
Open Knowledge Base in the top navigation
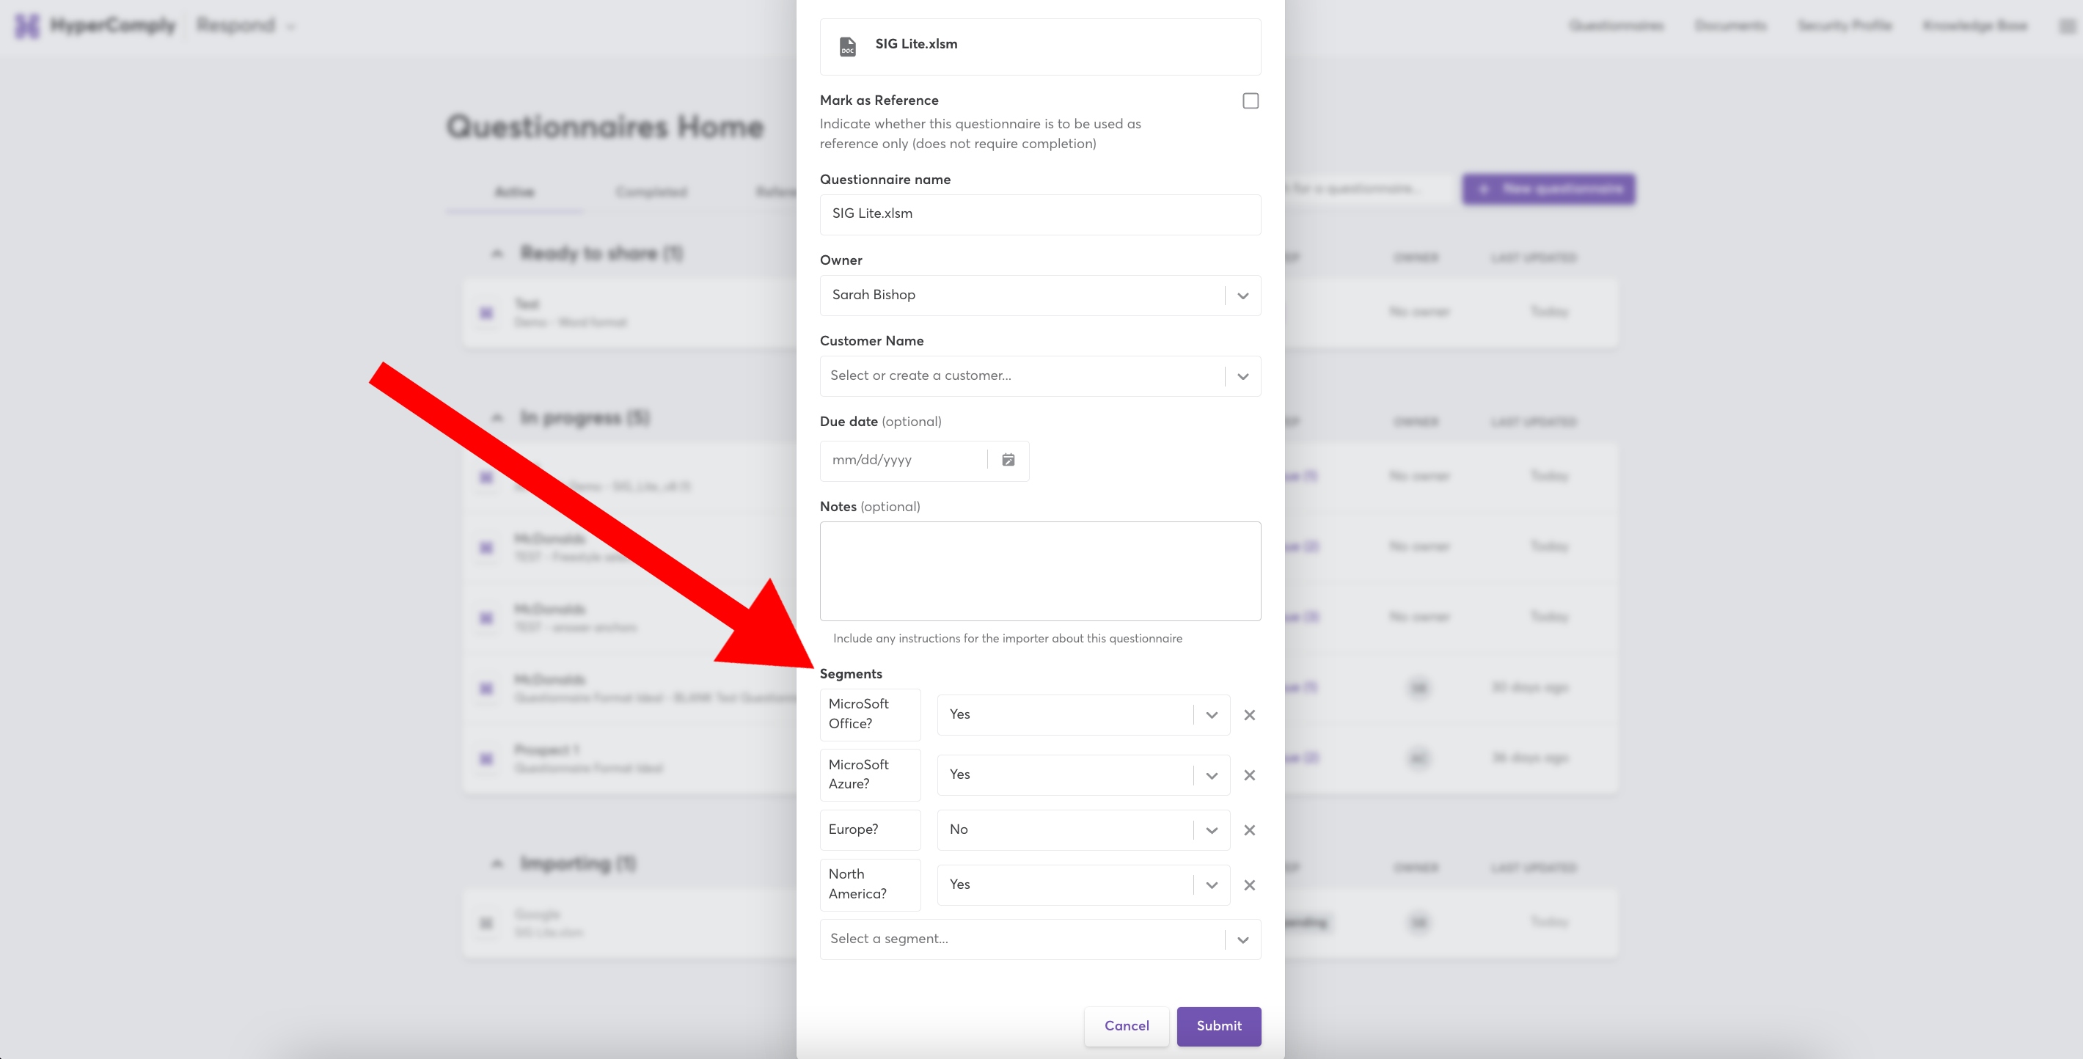[x=1974, y=26]
